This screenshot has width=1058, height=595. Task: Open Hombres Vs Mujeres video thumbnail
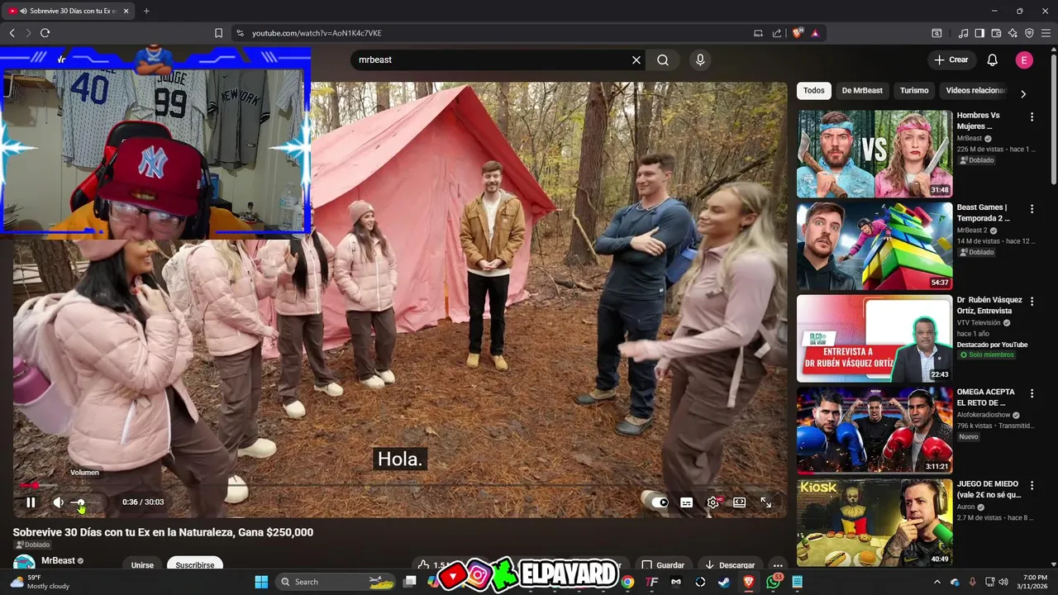pos(875,154)
